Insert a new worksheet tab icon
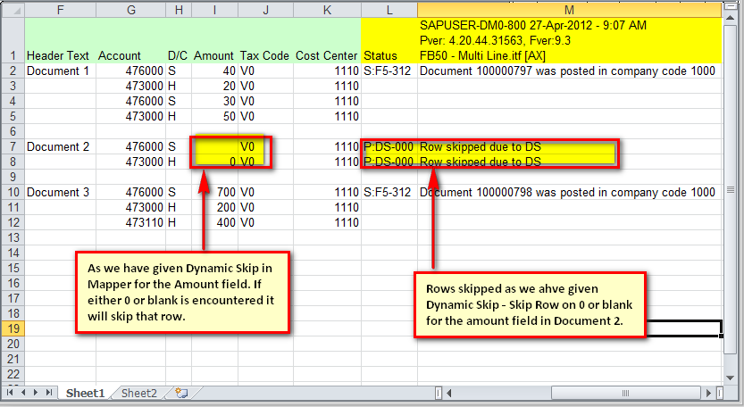 point(181,393)
